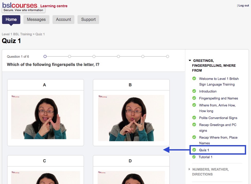Expand the NUMBERS, WEATHER, DIRECTIONS section
Viewport: 251px width, 184px height.
[189, 169]
